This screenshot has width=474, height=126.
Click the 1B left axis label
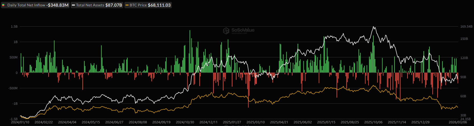pos(15,42)
